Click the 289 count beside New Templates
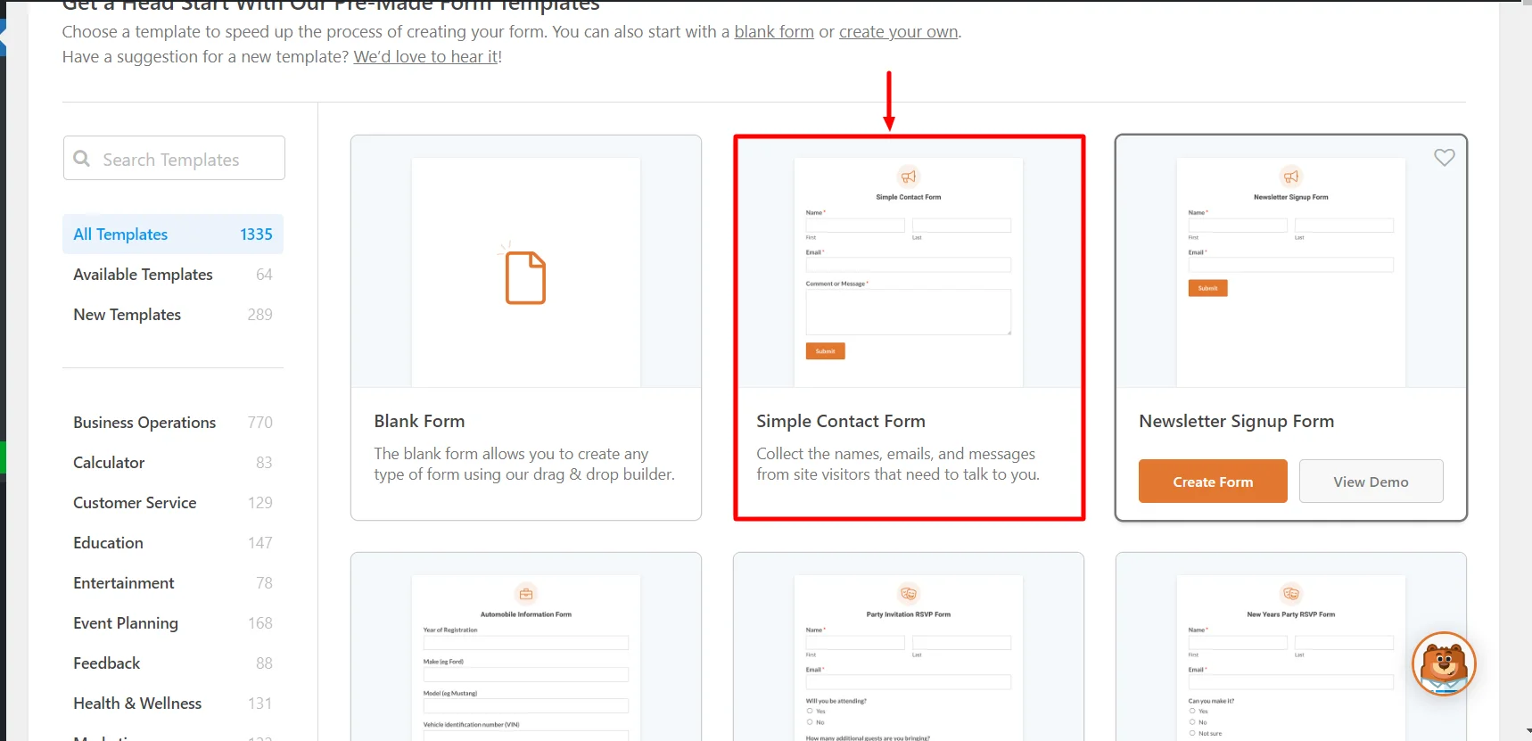Image resolution: width=1532 pixels, height=741 pixels. click(x=260, y=314)
